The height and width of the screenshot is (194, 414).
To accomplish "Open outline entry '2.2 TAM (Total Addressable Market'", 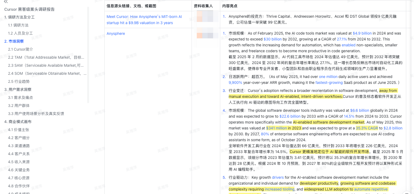I will pyautogui.click(x=46, y=57).
